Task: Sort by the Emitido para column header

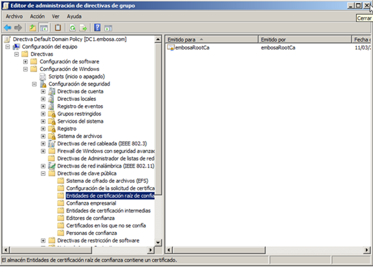Action: pos(211,39)
